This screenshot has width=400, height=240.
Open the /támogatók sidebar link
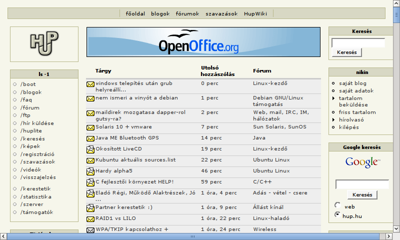[36, 212]
